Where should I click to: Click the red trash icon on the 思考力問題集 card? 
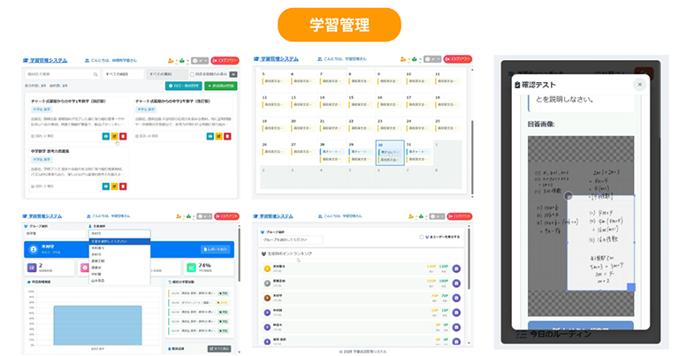click(124, 186)
